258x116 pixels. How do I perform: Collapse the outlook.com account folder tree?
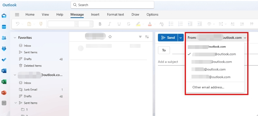tap(15, 75)
